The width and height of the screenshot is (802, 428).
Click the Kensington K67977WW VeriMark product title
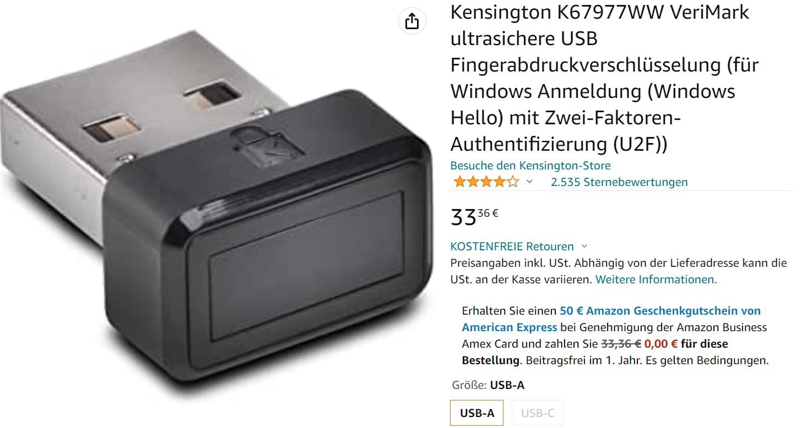click(x=605, y=78)
